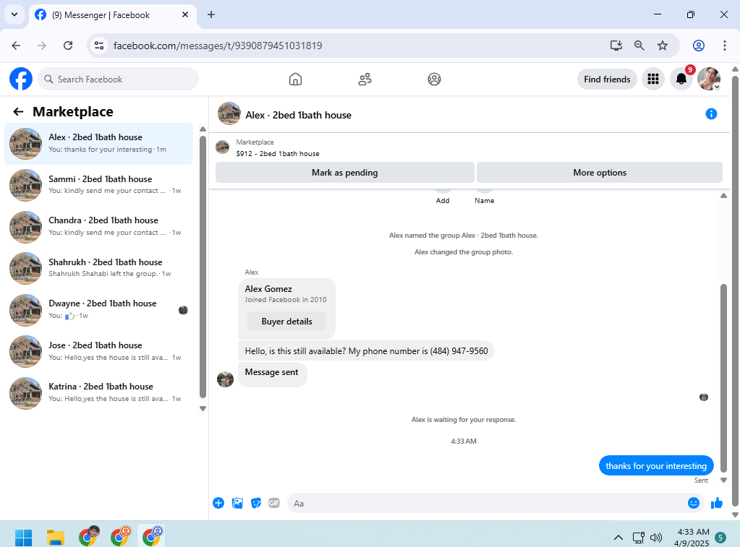Click the conversation list scrollbar down arrow

coord(203,408)
